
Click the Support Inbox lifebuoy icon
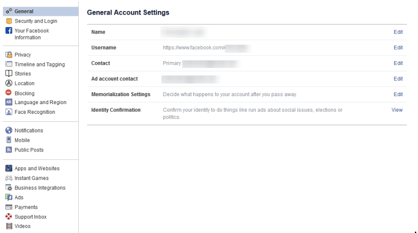pyautogui.click(x=9, y=217)
